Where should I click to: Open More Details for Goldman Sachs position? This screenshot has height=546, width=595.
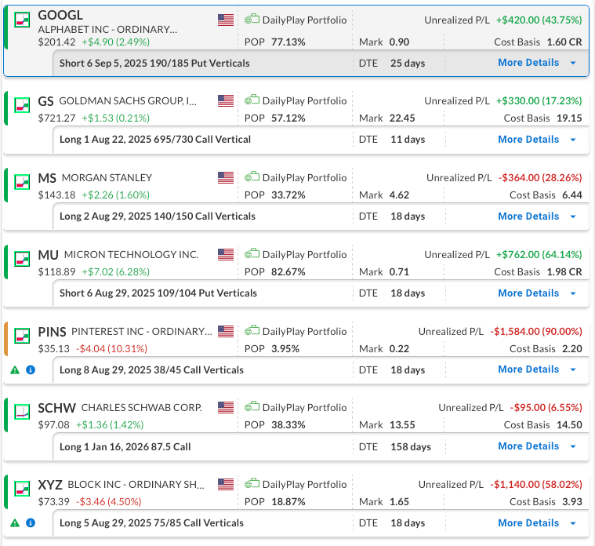(528, 140)
